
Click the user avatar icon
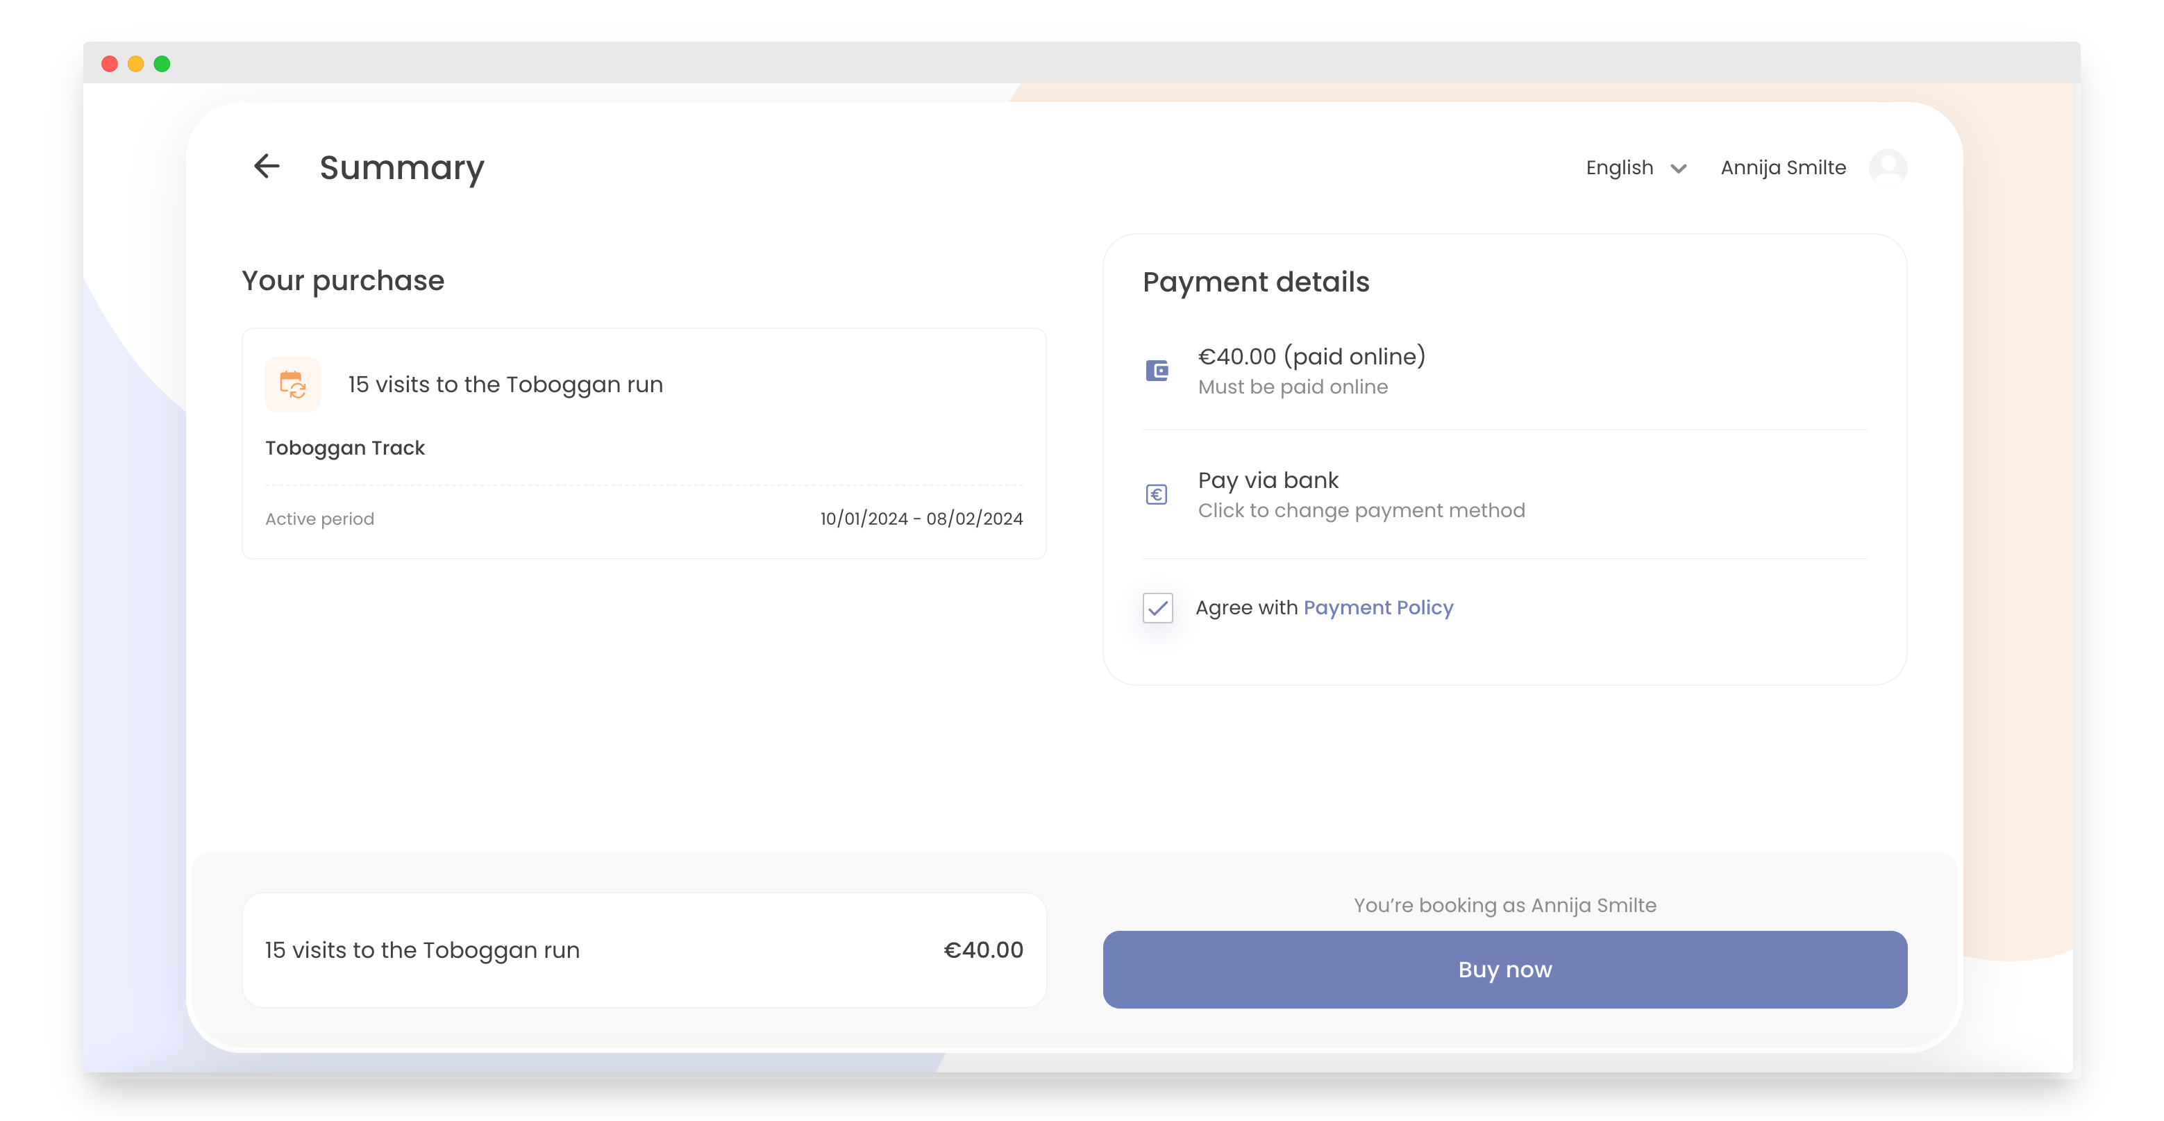pos(1888,167)
